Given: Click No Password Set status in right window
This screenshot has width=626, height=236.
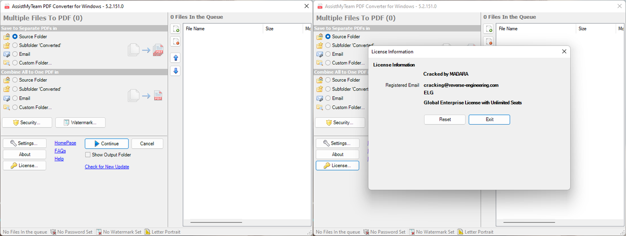Looking at the screenshot, I should (384, 232).
